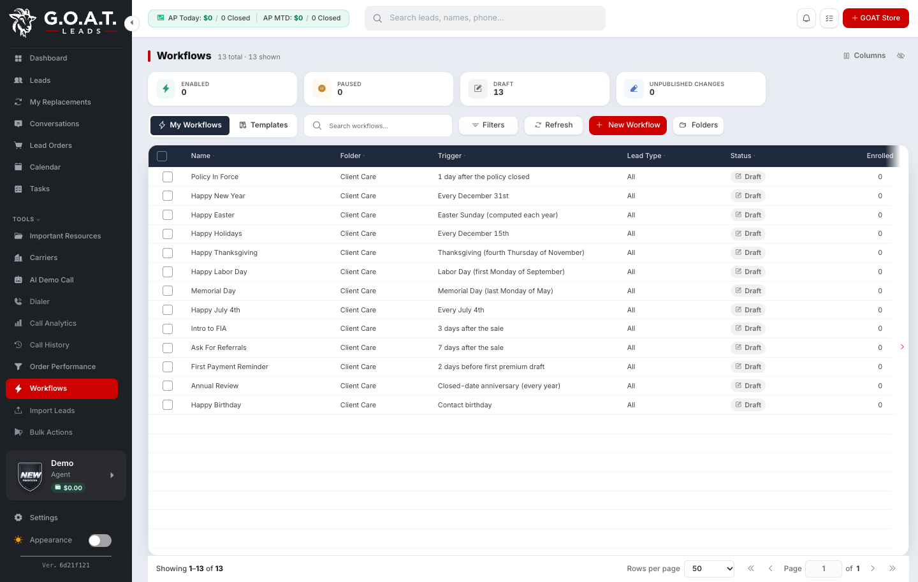This screenshot has width=918, height=582.
Task: Click the New Workflow button
Action: (628, 126)
